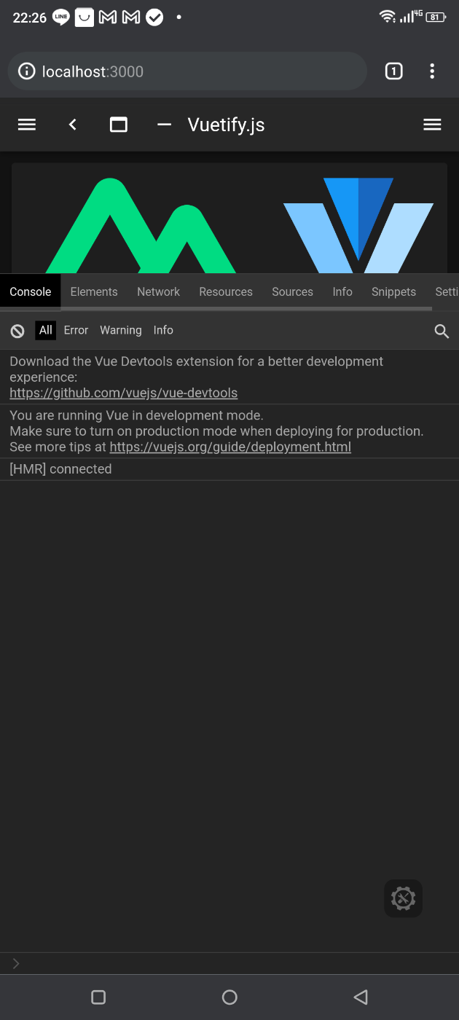Screen dimensions: 459x1020
Task: Tap the Android back triangle button
Action: pyautogui.click(x=360, y=997)
